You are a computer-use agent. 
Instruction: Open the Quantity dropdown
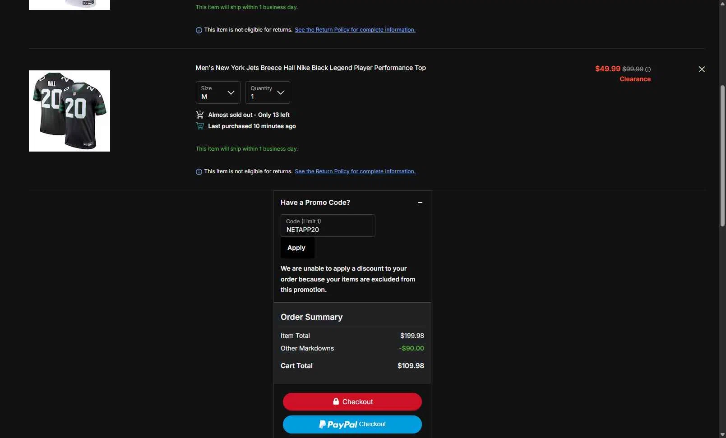pyautogui.click(x=268, y=92)
